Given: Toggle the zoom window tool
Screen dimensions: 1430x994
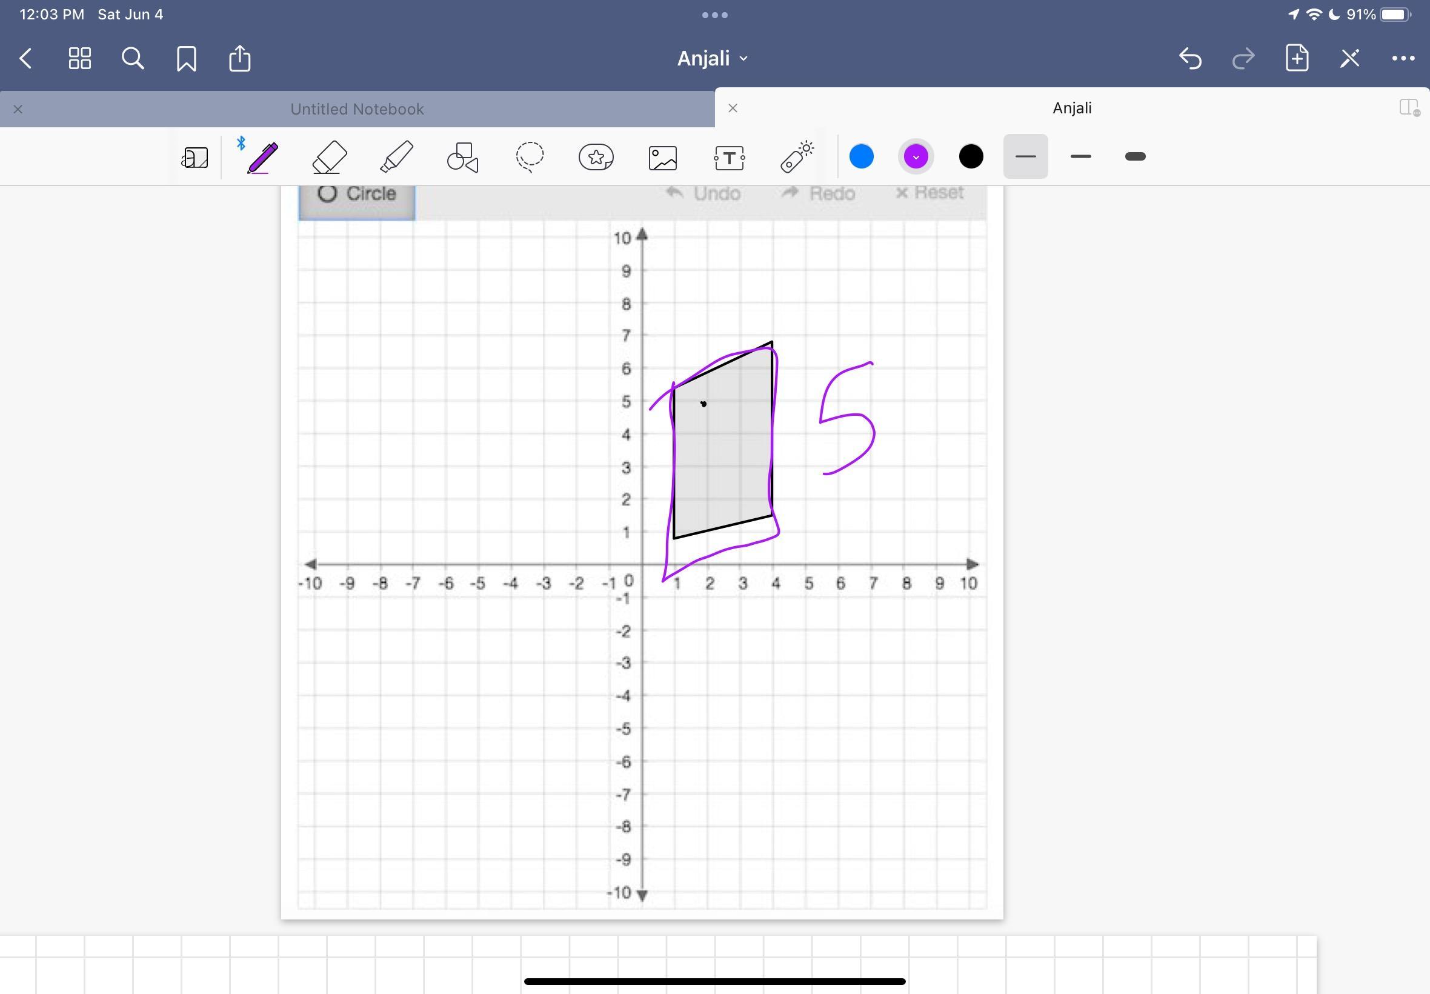Looking at the screenshot, I should (195, 157).
